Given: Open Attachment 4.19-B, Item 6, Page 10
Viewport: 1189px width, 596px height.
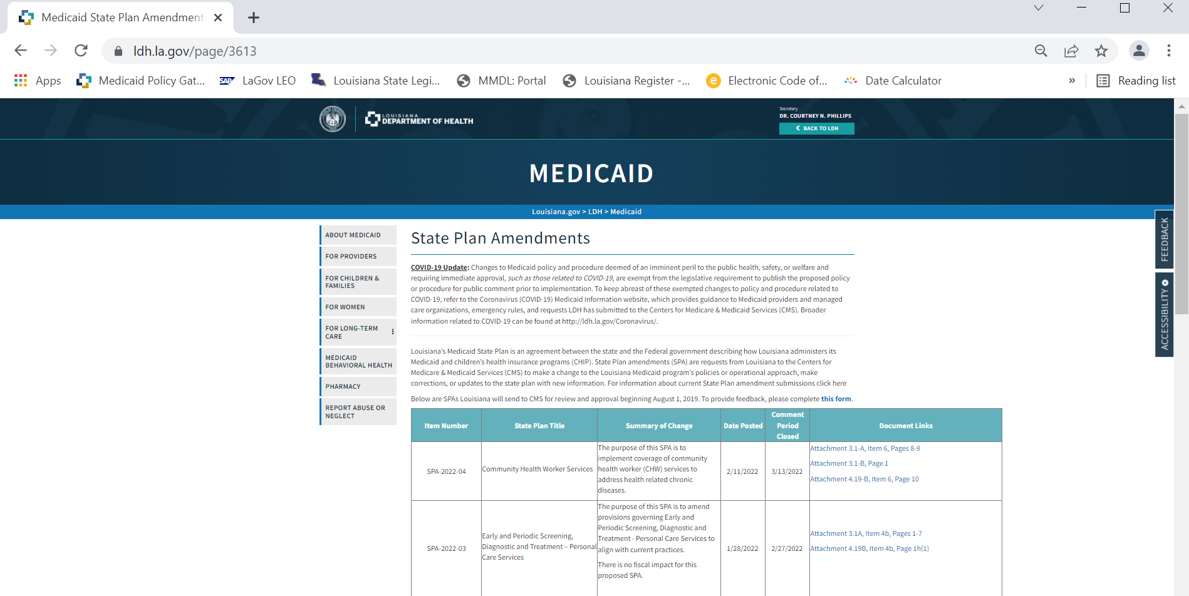Looking at the screenshot, I should (x=864, y=479).
